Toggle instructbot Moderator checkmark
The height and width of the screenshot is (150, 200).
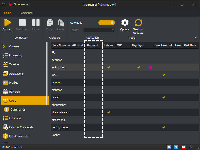point(109,67)
